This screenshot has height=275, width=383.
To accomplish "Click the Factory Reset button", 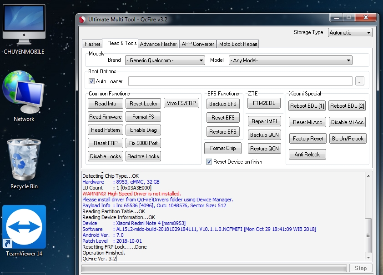I will 308,138.
